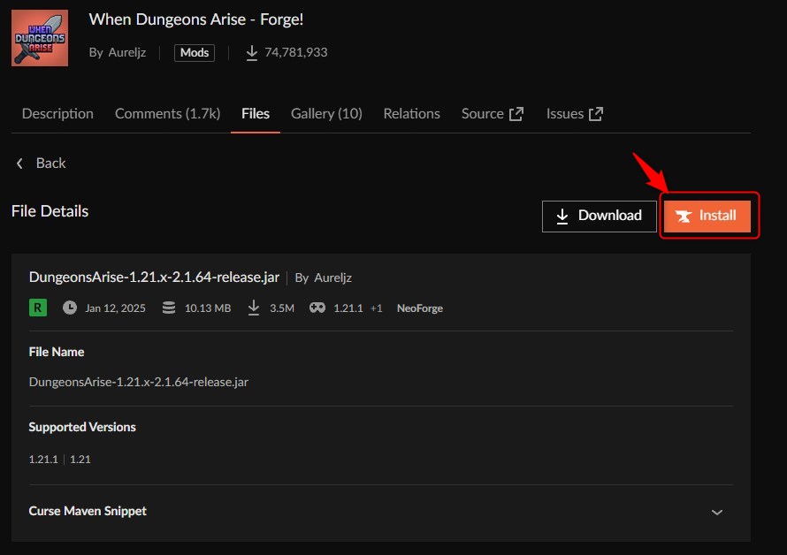Screen dimensions: 787x555
Task: Click the download icon beside 3.5M
Action: tap(254, 308)
